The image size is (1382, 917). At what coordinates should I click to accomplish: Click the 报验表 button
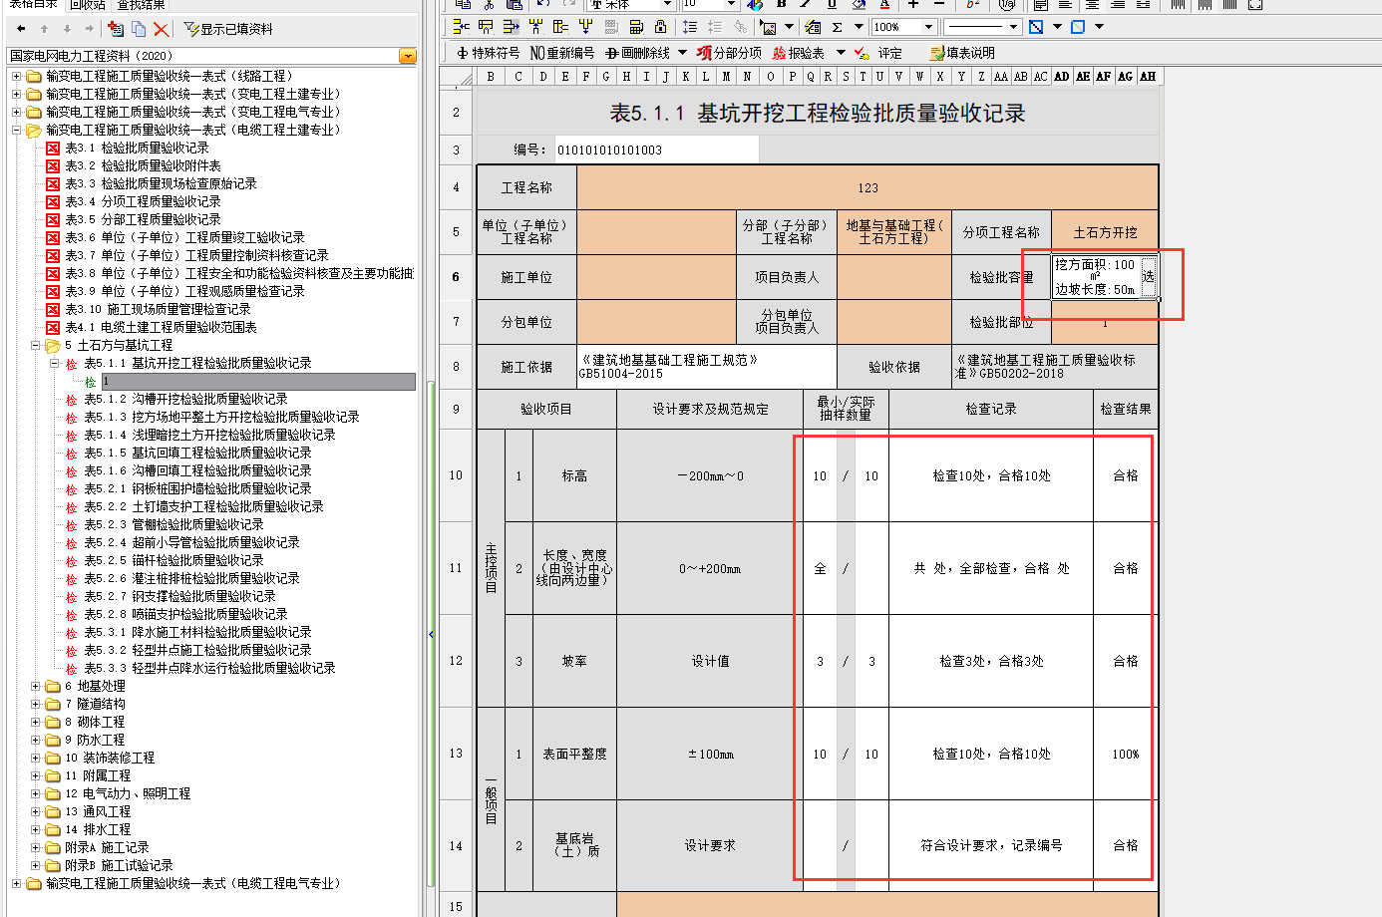[799, 53]
